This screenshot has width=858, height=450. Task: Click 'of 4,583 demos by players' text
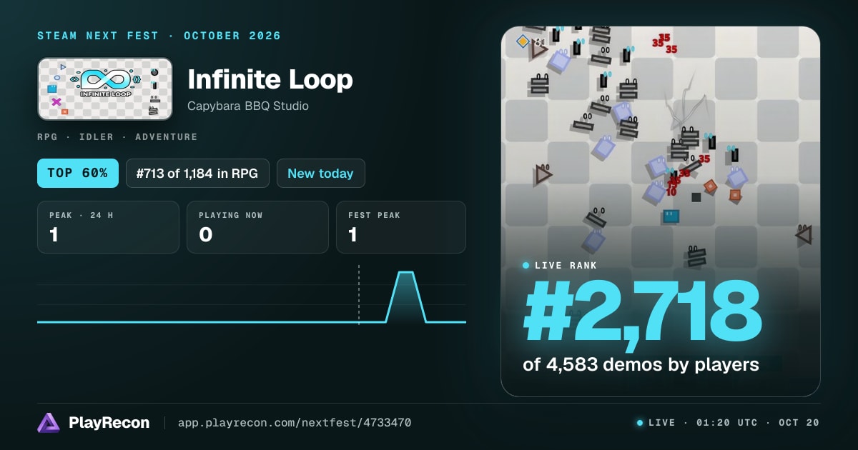[641, 364]
